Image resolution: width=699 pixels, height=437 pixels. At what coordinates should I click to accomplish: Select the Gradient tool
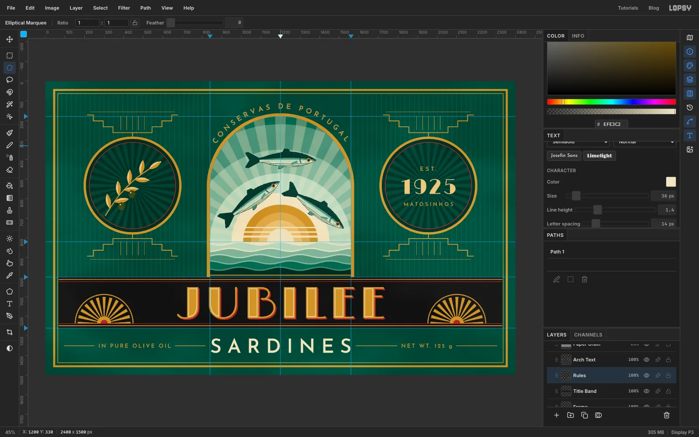pyautogui.click(x=10, y=198)
